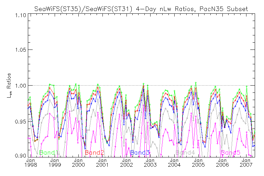The height and width of the screenshot is (176, 264).
Task: Click the 0.90 y-axis value
Action: [x=21, y=155]
